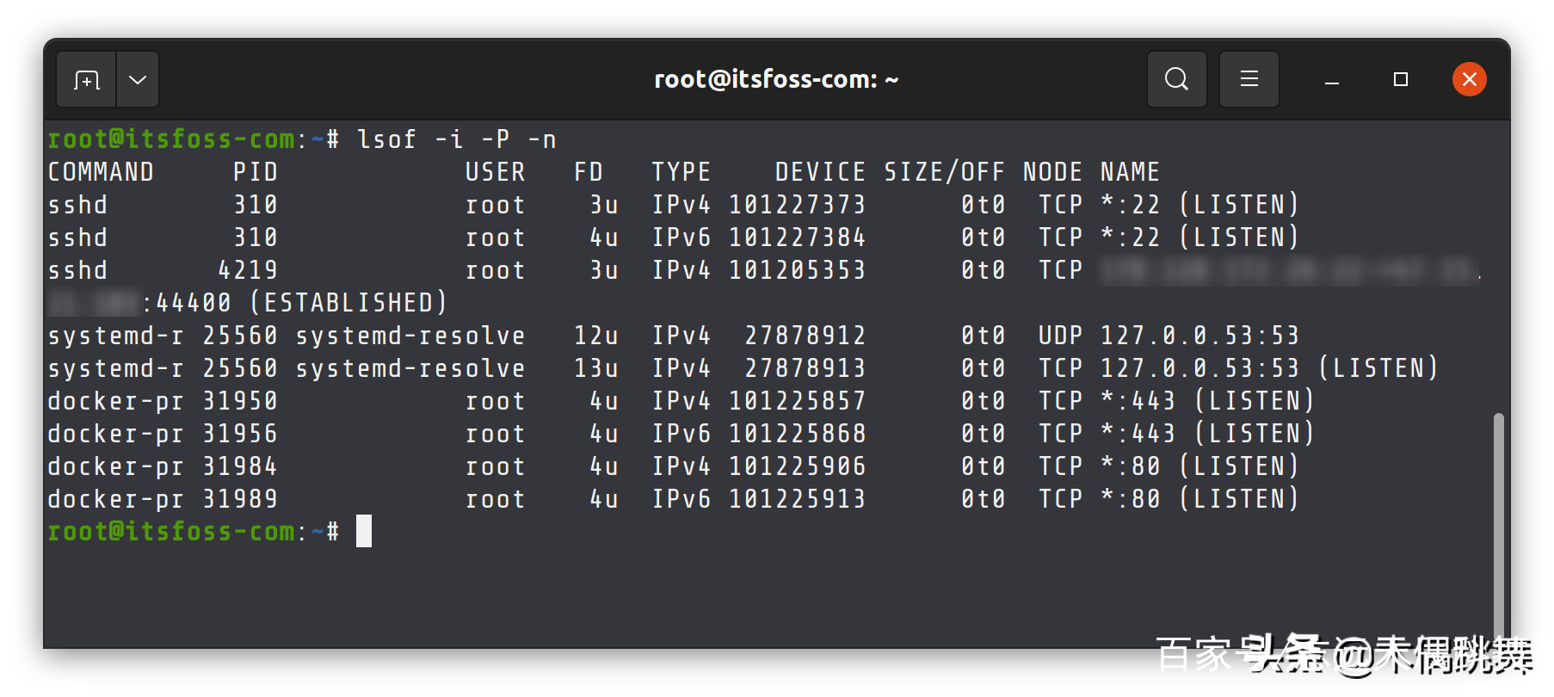
Task: Maximize the terminal window
Action: [x=1401, y=80]
